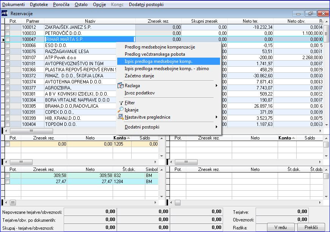This screenshot has height=232, width=330.
Task: Click the Razlaga icon in context menu
Action: [x=121, y=86]
